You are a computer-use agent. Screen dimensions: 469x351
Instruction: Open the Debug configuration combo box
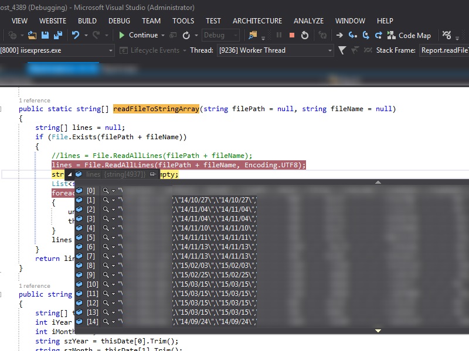pos(221,35)
